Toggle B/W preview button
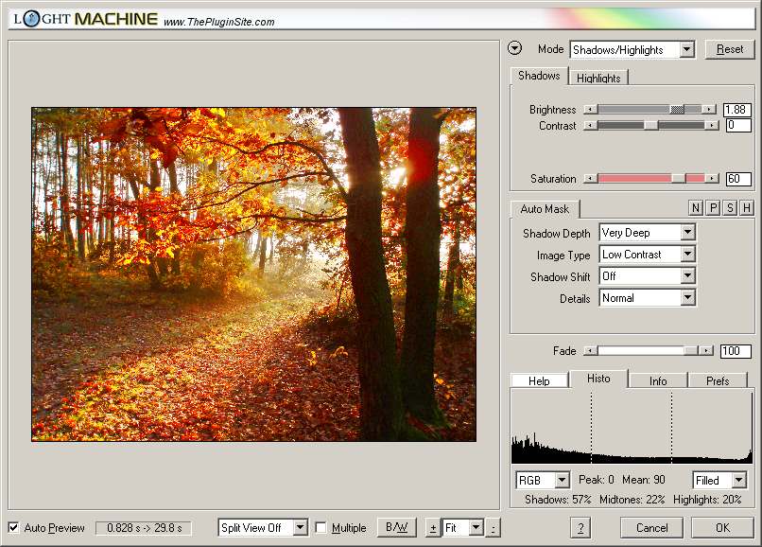Screen dimensions: 762x547 [396, 527]
